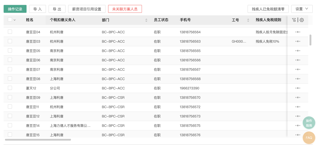Image resolution: width=316 pixels, height=147 pixels.
Task: Check the select-all checkbox in header
Action: [10, 20]
